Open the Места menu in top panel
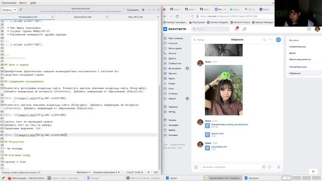 click(x=23, y=3)
